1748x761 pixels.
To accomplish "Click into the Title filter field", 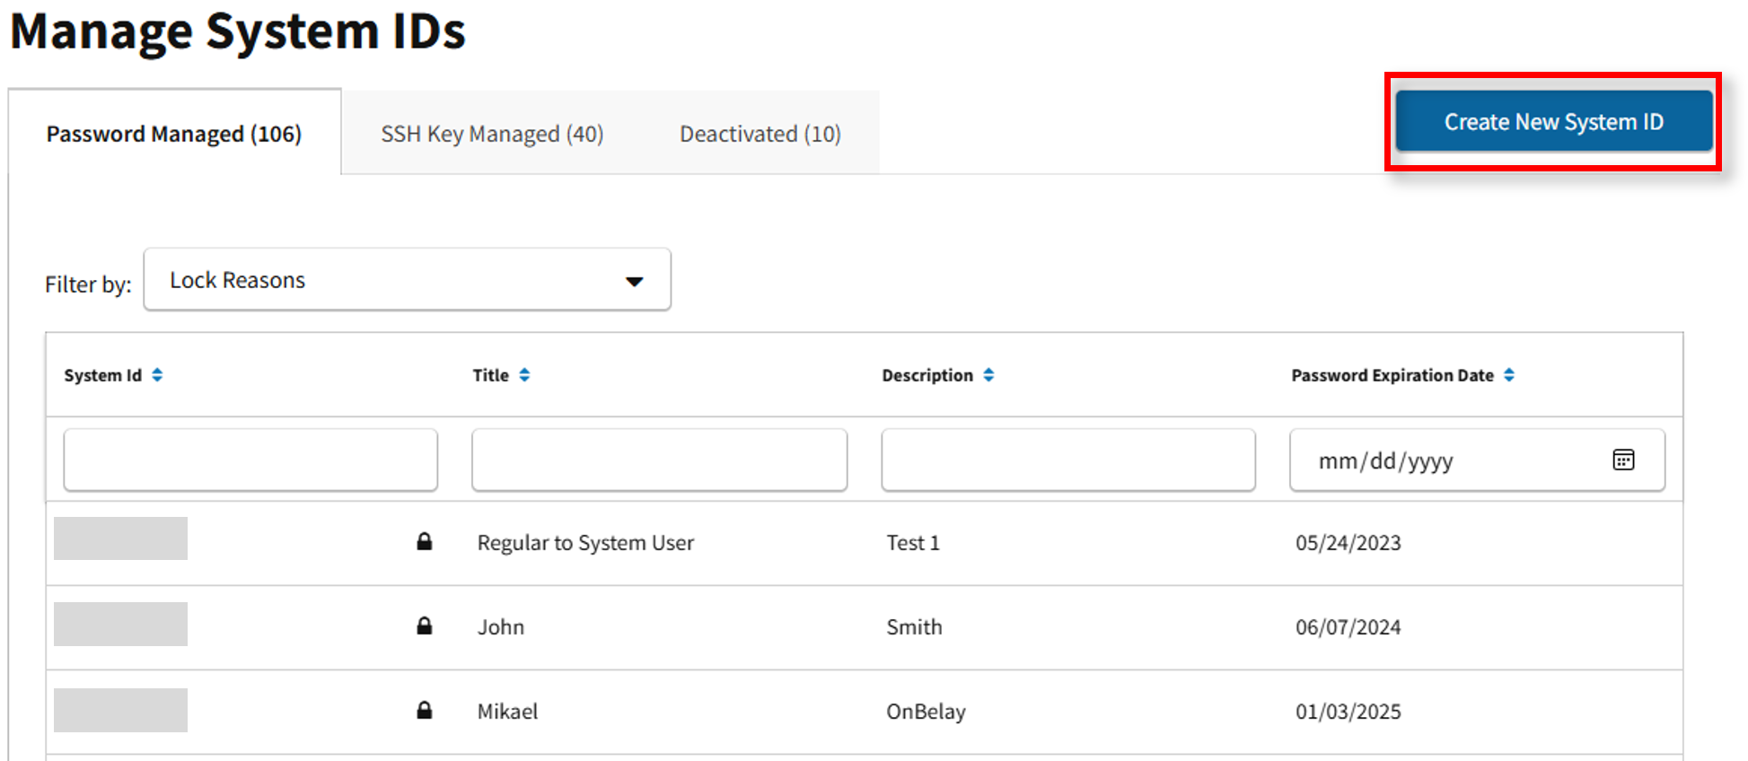I will (x=659, y=460).
